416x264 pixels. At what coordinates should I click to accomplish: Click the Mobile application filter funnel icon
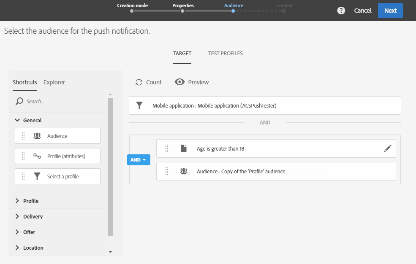pyautogui.click(x=139, y=105)
